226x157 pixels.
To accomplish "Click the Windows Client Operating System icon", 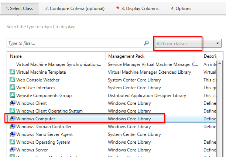I will 12,111.
